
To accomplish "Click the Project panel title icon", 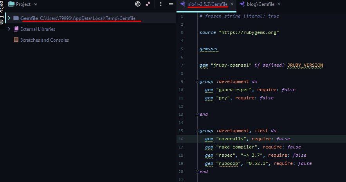I will click(x=11, y=4).
